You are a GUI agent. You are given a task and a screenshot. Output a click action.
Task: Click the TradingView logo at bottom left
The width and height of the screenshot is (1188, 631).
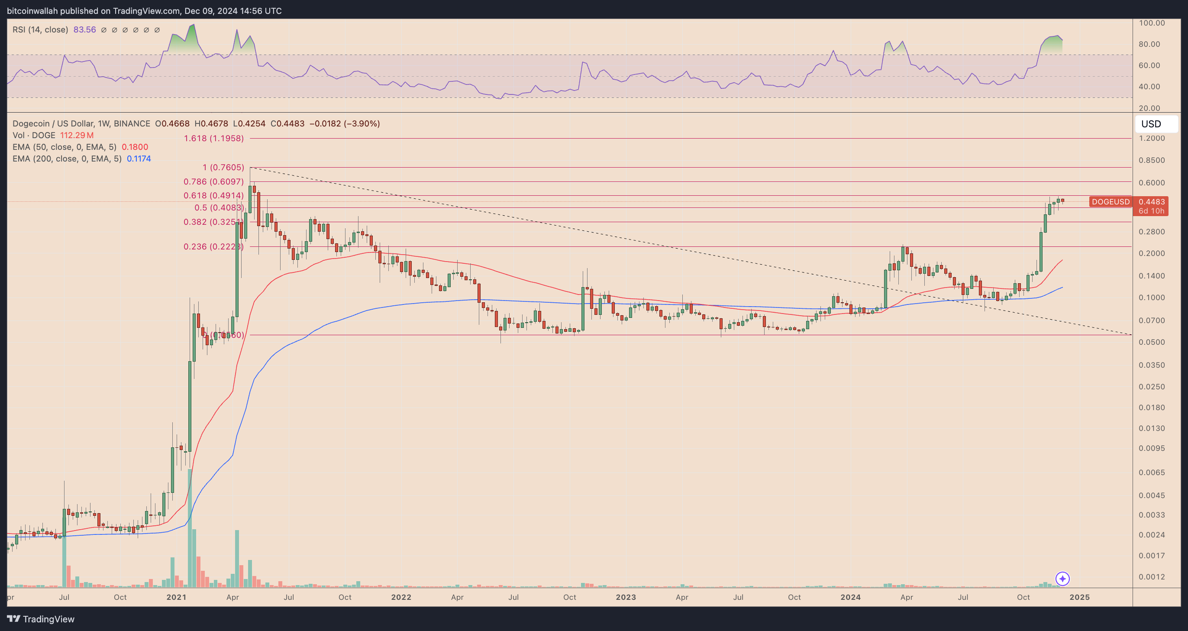point(41,619)
